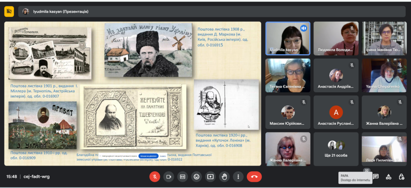Click the present screen icon
The height and width of the screenshot is (188, 411).
(210, 176)
